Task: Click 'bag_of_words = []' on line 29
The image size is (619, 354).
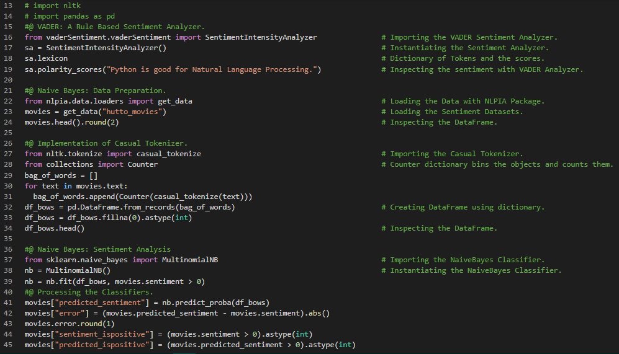Action: [x=61, y=175]
